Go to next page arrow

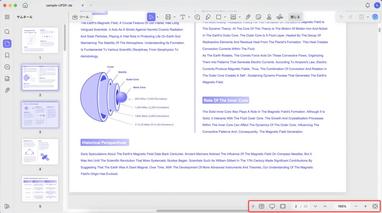click(x=315, y=206)
